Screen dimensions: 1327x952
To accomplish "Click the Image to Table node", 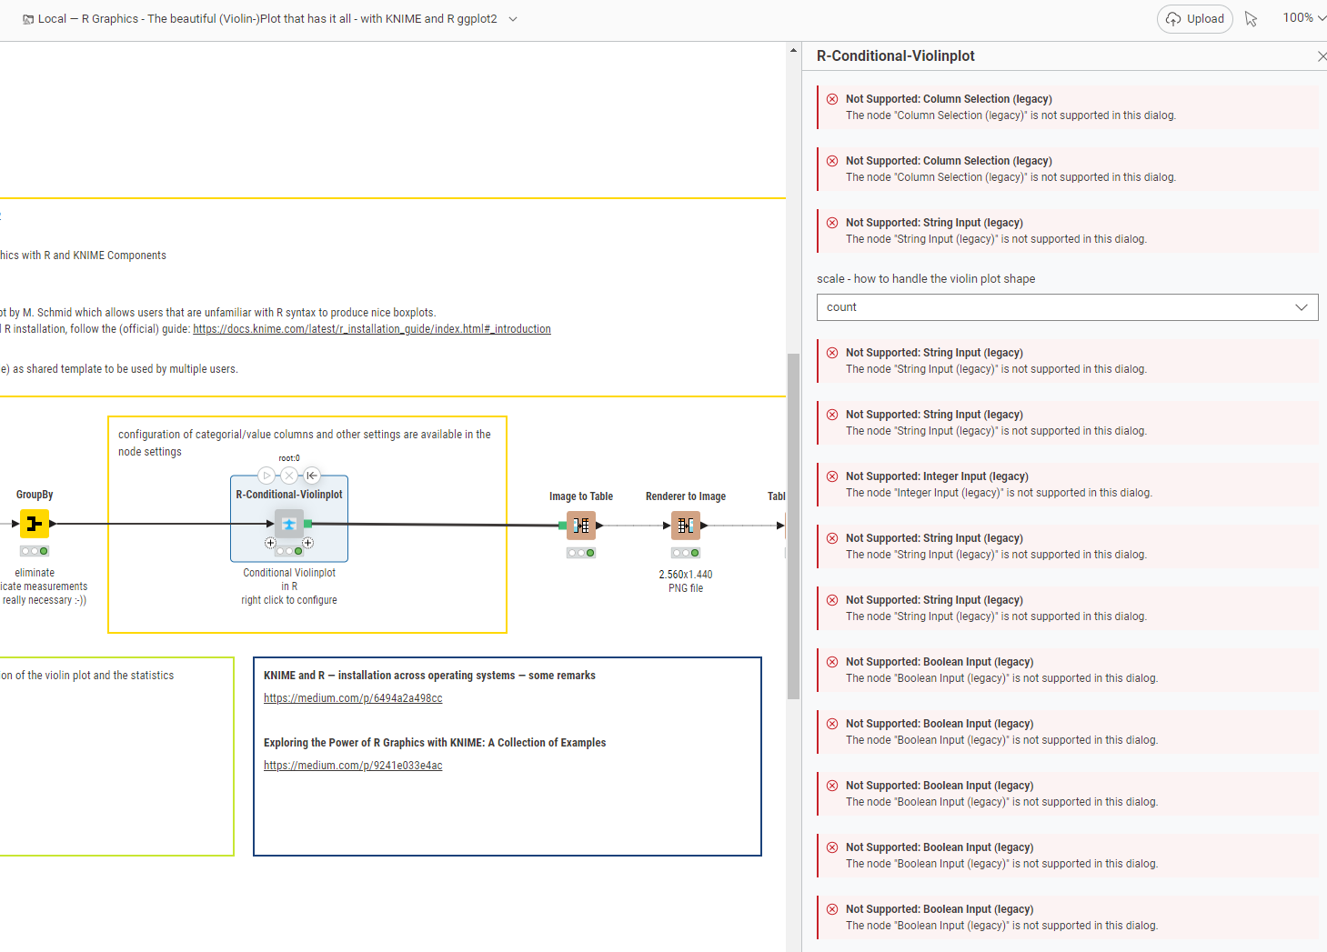I will point(581,526).
